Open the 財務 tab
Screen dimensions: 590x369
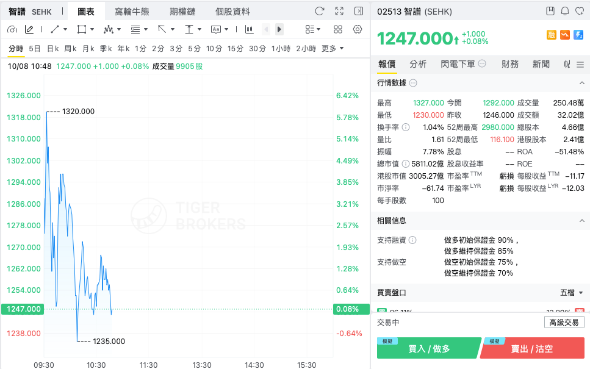point(510,64)
